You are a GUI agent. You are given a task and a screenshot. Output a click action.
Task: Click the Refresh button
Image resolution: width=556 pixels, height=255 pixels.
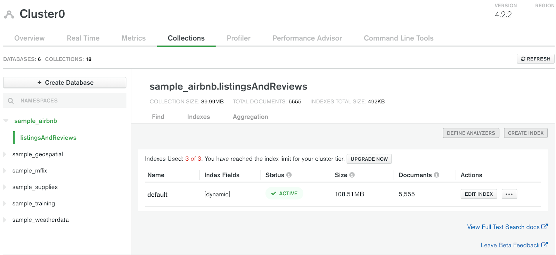point(535,59)
